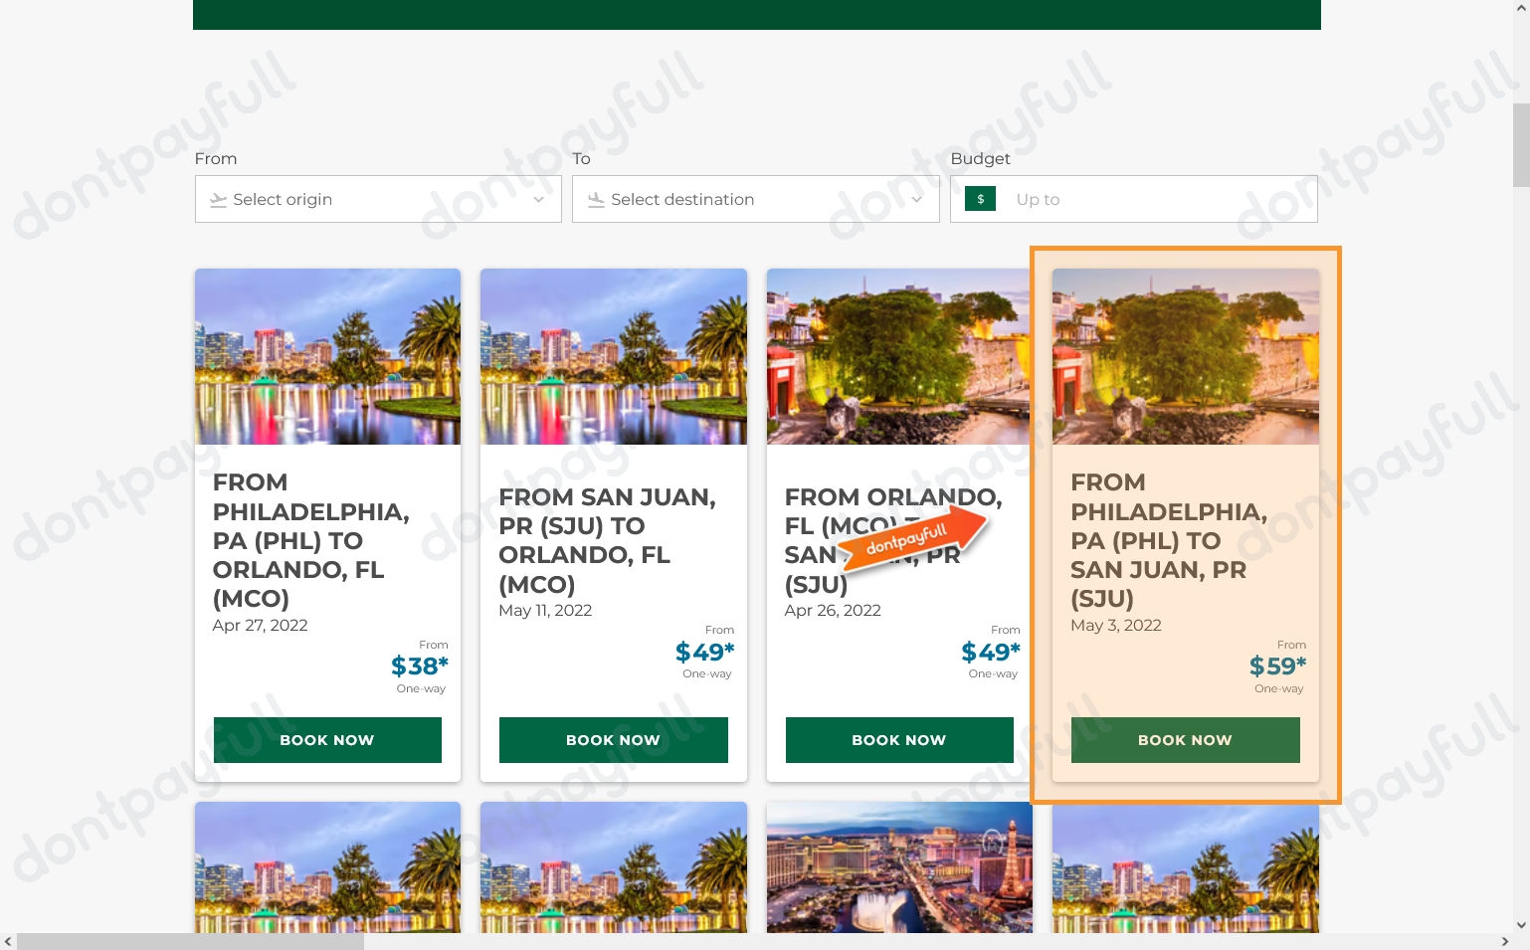This screenshot has height=950, width=1530.
Task: Select the Philadelphia to Orlando deal heading
Action: click(310, 540)
